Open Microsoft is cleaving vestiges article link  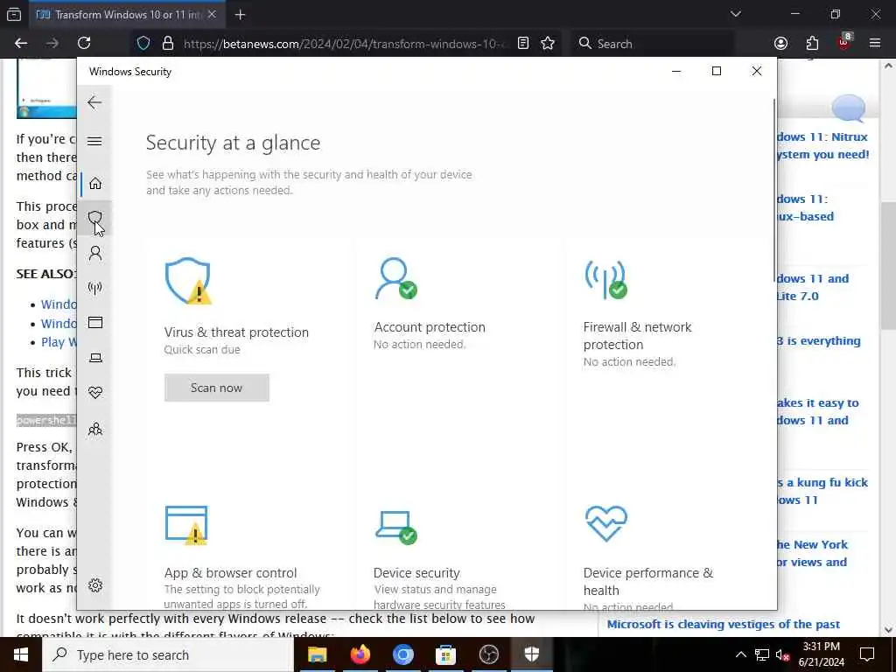pos(724,625)
